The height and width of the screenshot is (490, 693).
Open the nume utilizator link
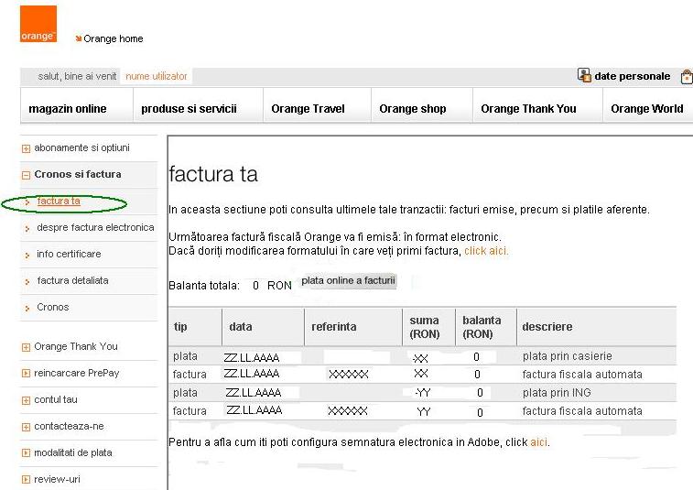[x=157, y=77]
